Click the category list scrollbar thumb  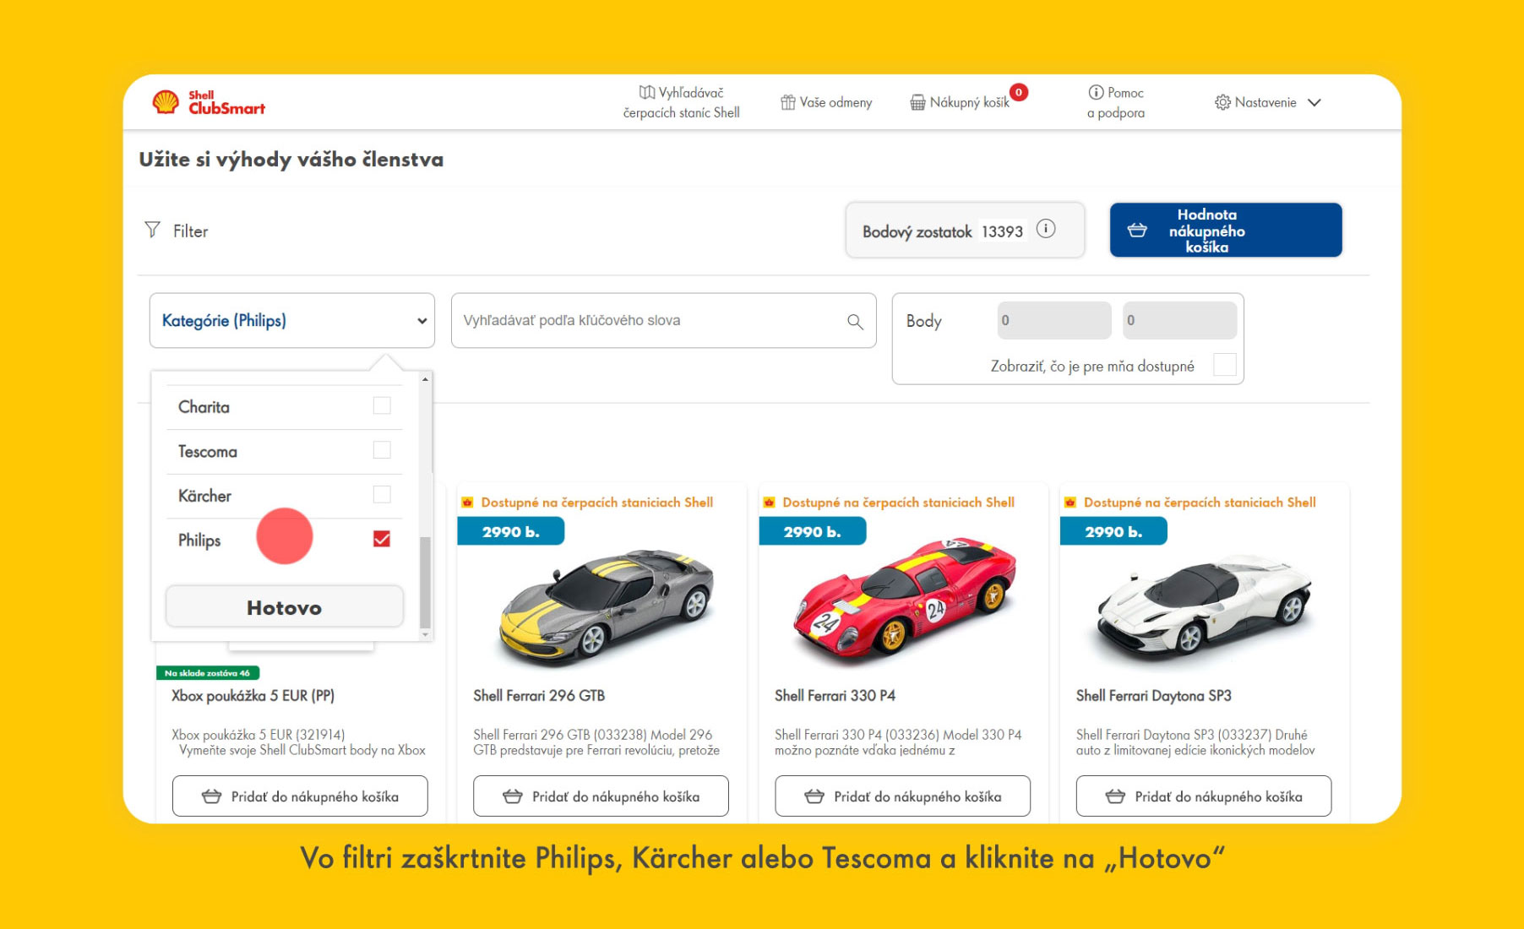click(425, 581)
